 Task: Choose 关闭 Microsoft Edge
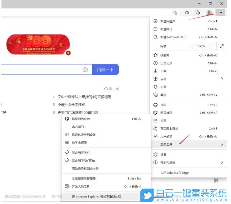pyautogui.click(x=188, y=173)
